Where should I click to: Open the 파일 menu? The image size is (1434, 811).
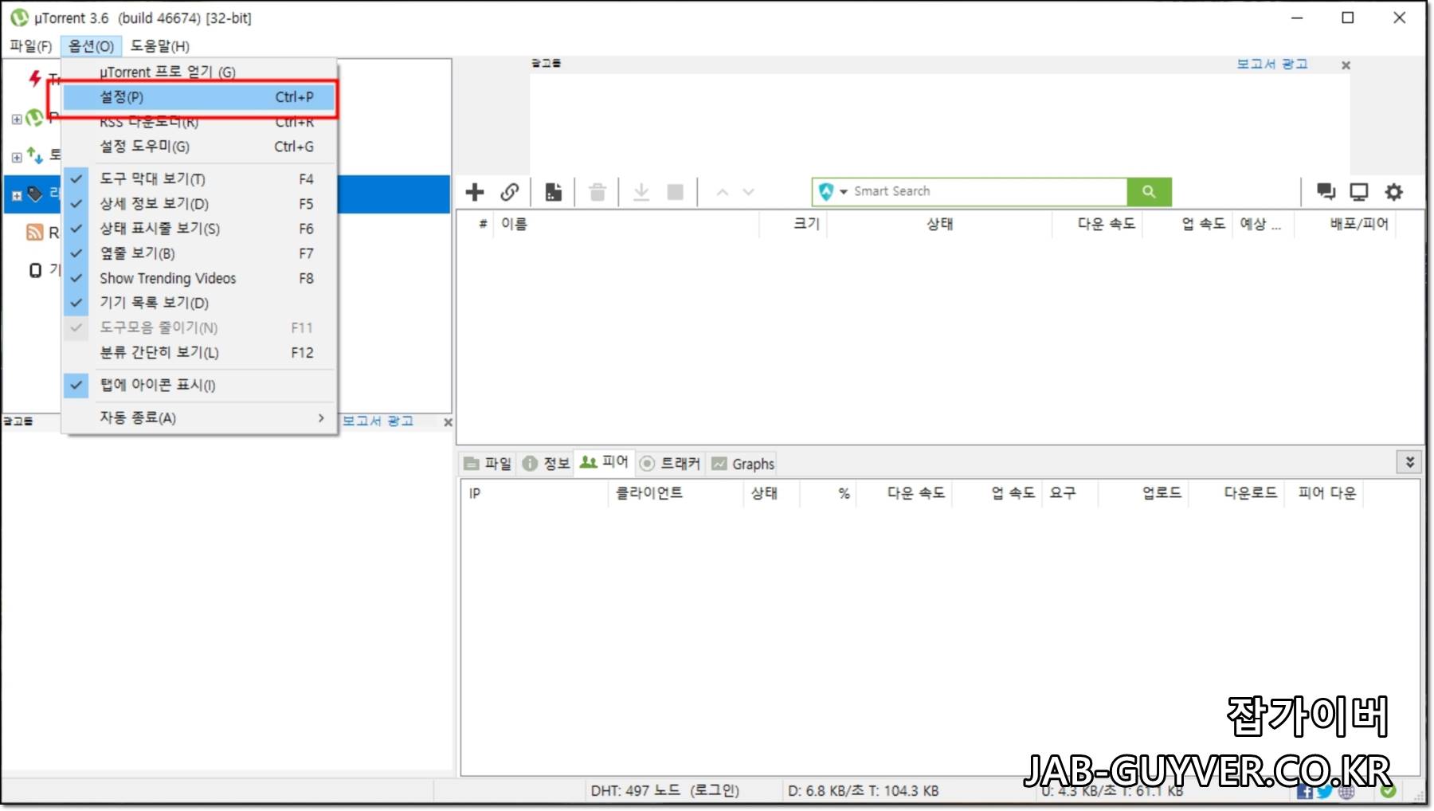[31, 46]
